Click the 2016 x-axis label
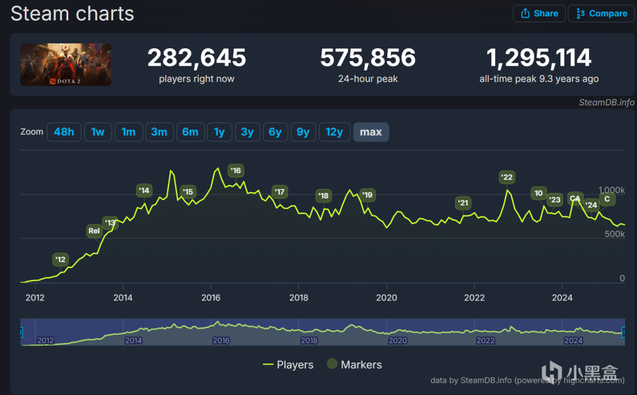 (x=211, y=297)
